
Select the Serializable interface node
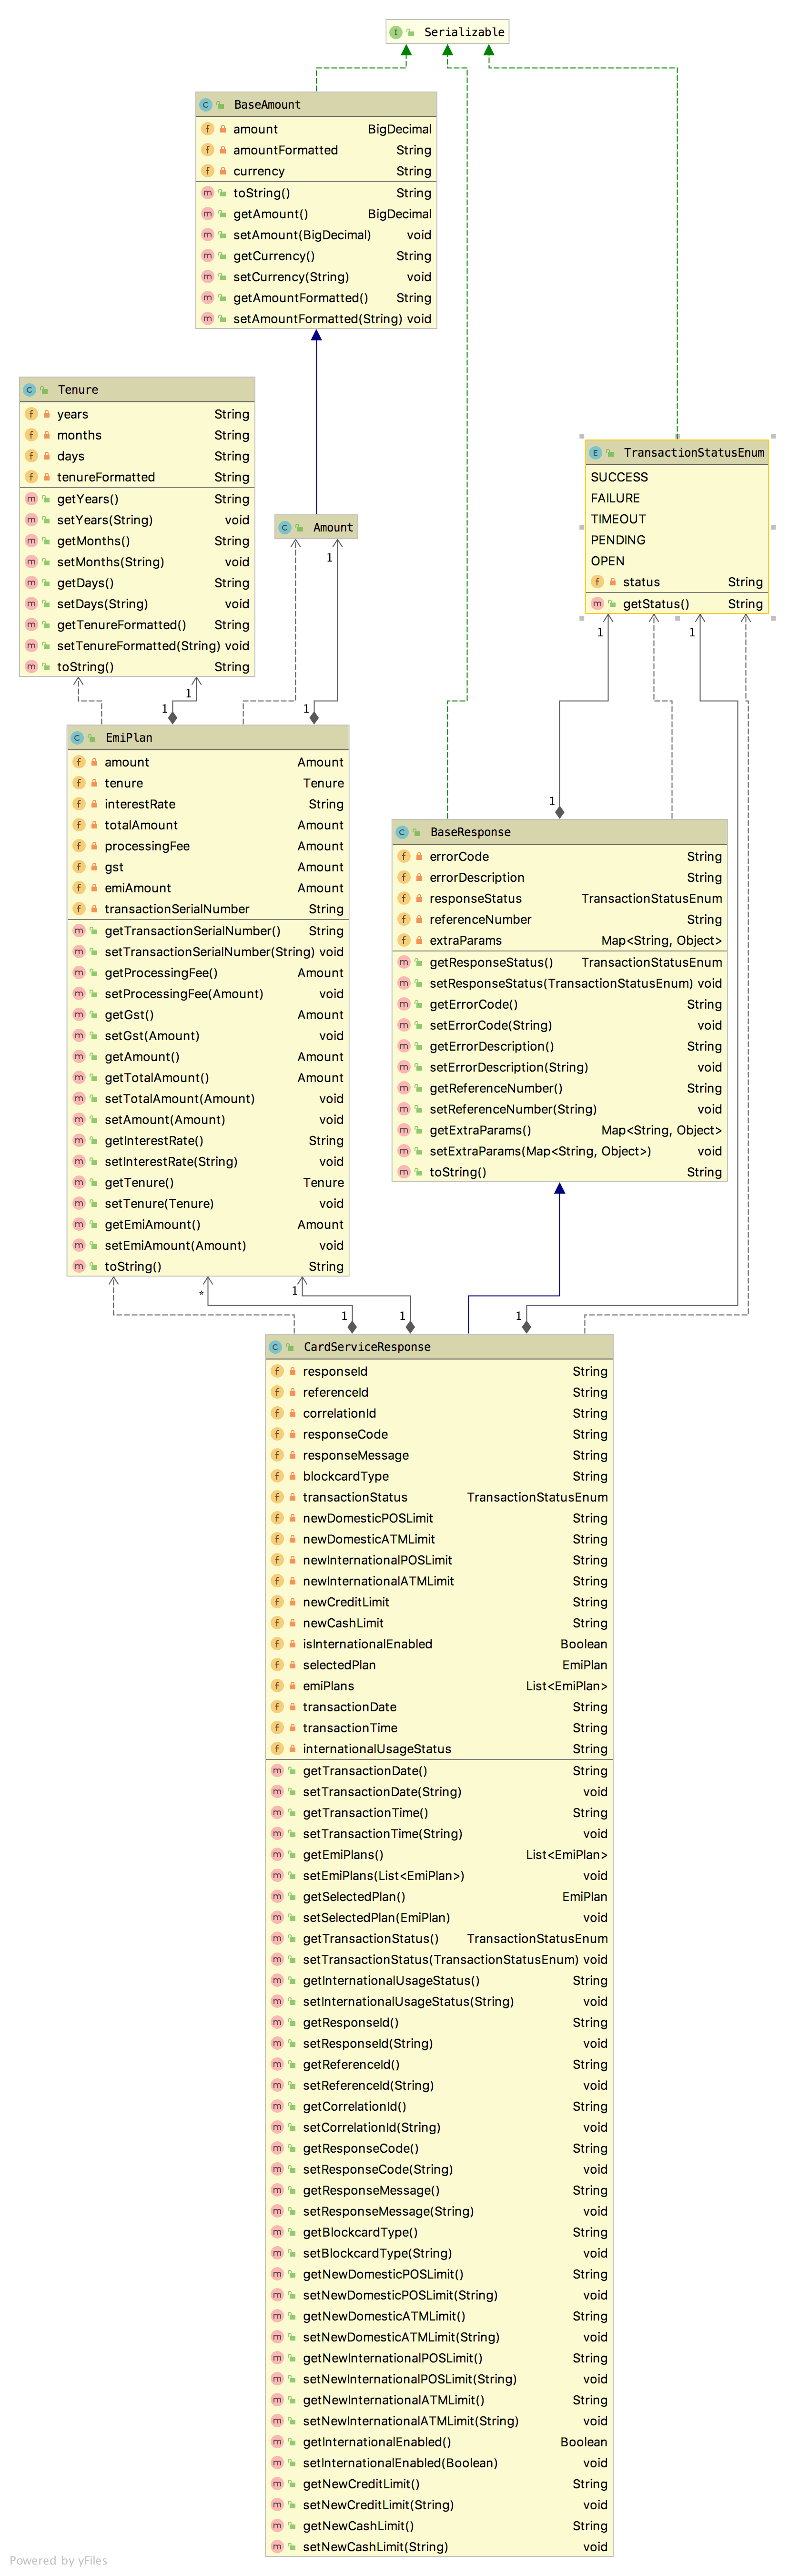447,32
